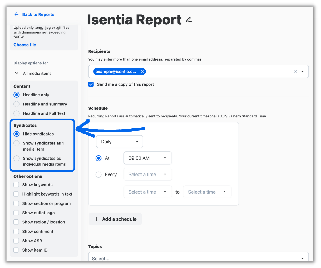Click the edit pencil icon beside Isentia Report
Image resolution: width=321 pixels, height=268 pixels.
tap(189, 20)
